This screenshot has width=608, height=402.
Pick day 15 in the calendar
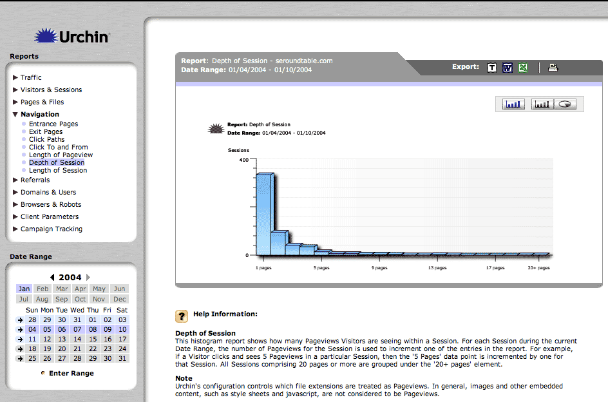(x=93, y=339)
